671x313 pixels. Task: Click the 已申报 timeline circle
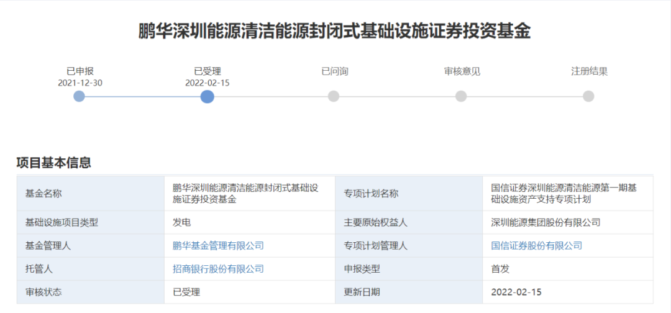(x=79, y=96)
